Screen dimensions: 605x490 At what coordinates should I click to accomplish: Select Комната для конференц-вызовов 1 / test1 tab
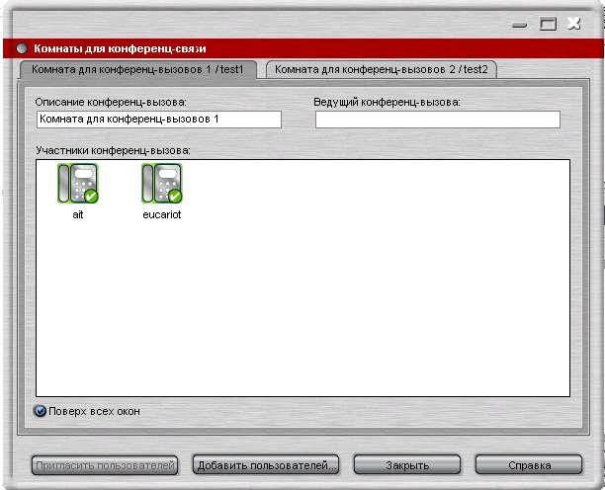pos(137,69)
